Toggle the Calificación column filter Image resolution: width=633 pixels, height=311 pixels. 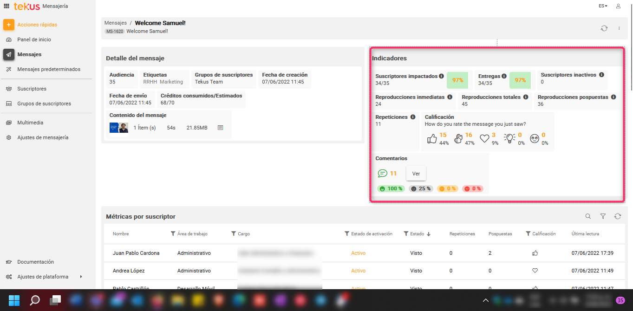click(528, 234)
